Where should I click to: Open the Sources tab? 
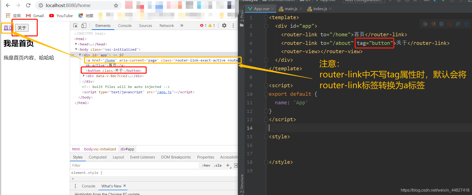146,26
